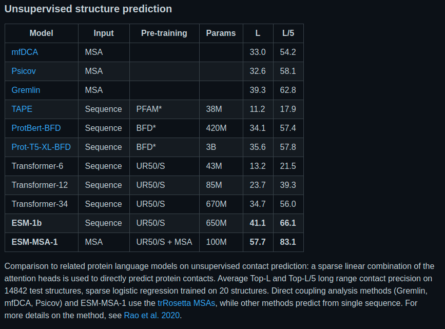Open the trRosetta MSAs link

pos(186,303)
